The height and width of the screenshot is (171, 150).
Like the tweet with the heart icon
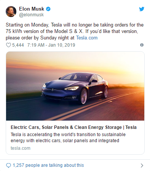tap(8, 45)
